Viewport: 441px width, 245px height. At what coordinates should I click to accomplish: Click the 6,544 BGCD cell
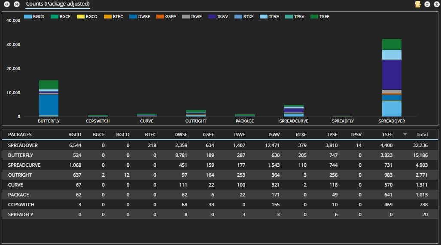click(x=75, y=145)
